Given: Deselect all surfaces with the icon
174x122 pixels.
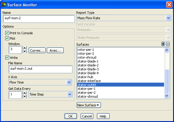Looking at the screenshot, I should [x=168, y=44].
